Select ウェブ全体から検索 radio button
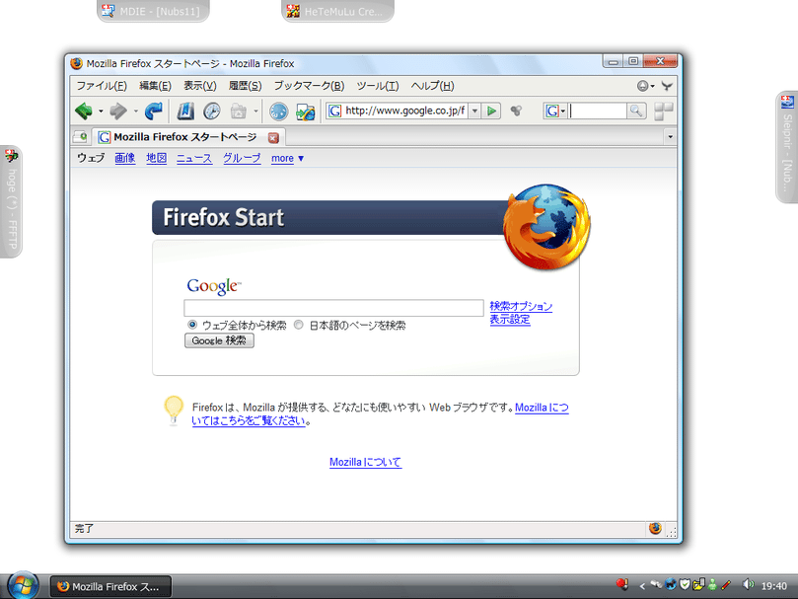The width and height of the screenshot is (798, 599). [192, 325]
